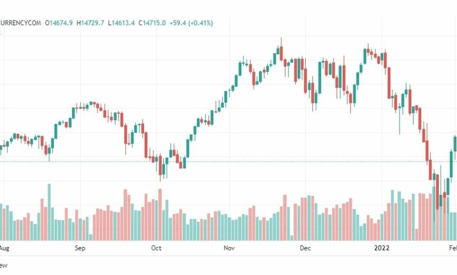Click the CURRENCYCOM symbol title
Image resolution: width=457 pixels, height=275 pixels.
(21, 23)
